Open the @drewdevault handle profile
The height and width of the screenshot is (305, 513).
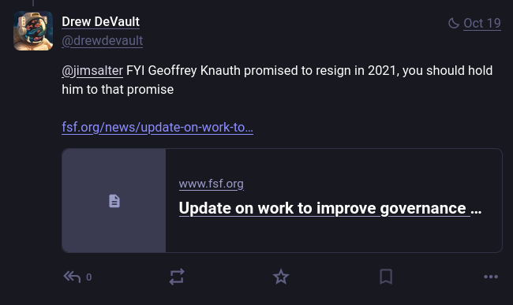[102, 41]
